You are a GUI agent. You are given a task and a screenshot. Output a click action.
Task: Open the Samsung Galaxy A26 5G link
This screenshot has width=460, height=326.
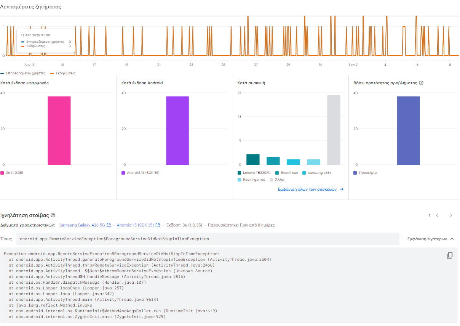pyautogui.click(x=82, y=225)
